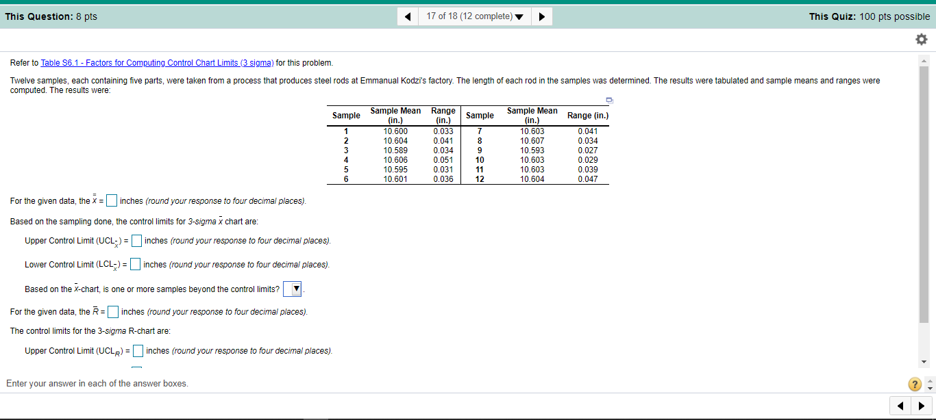The image size is (936, 420).
Task: Open the settings gear icon
Action: point(922,40)
